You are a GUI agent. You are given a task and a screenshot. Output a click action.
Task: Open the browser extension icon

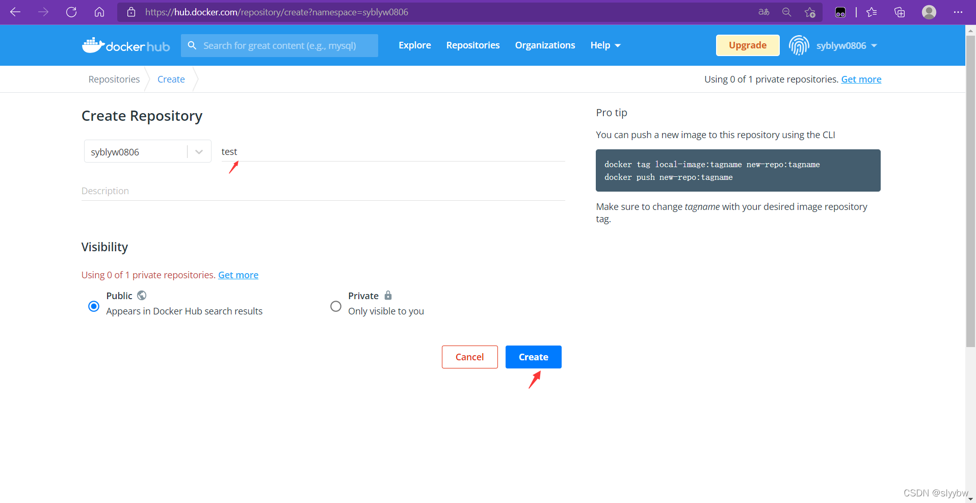(x=840, y=12)
